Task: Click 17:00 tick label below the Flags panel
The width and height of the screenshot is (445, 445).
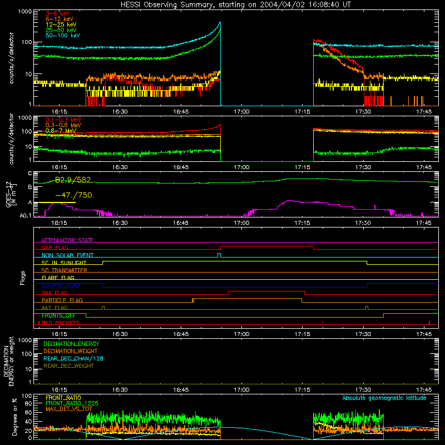Action: click(241, 334)
